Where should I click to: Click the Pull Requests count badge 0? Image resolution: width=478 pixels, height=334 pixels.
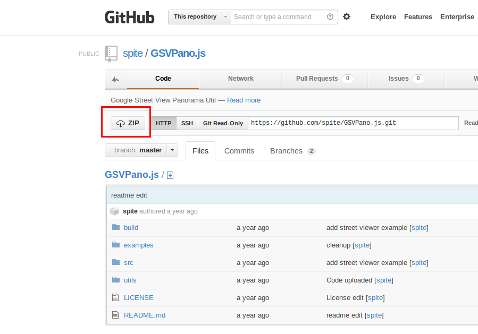point(348,79)
